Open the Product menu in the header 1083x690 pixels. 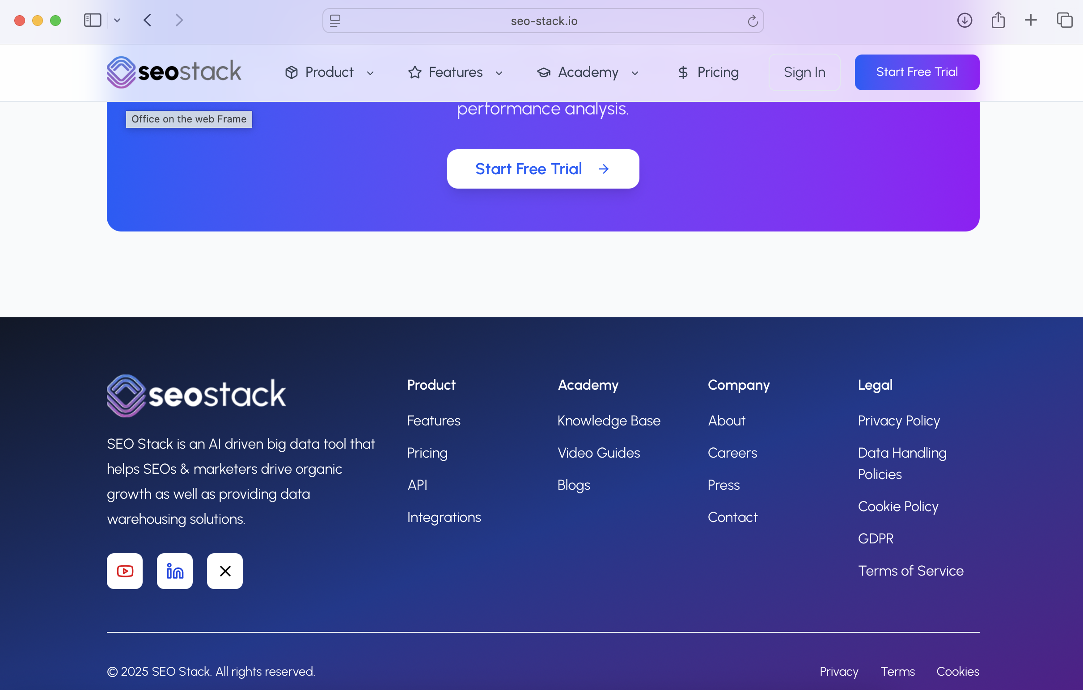(x=330, y=72)
